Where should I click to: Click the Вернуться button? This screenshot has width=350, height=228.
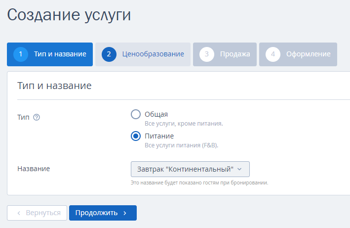(37, 213)
